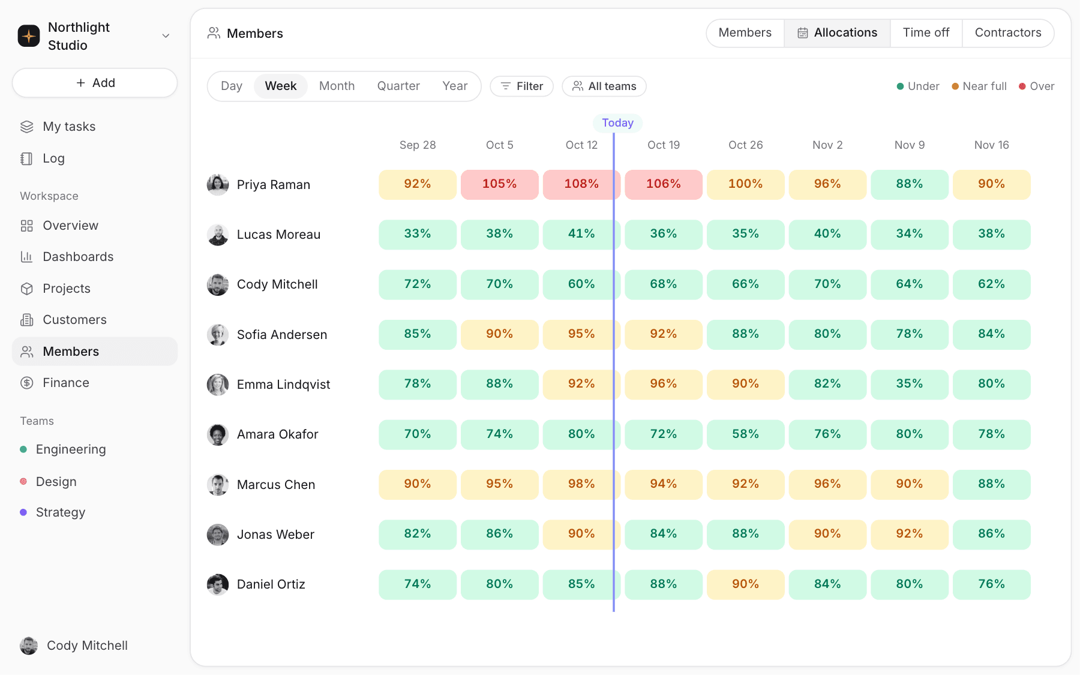The image size is (1080, 675).
Task: Click Amara Okafor's 58% Oct 26 cell
Action: 745,434
